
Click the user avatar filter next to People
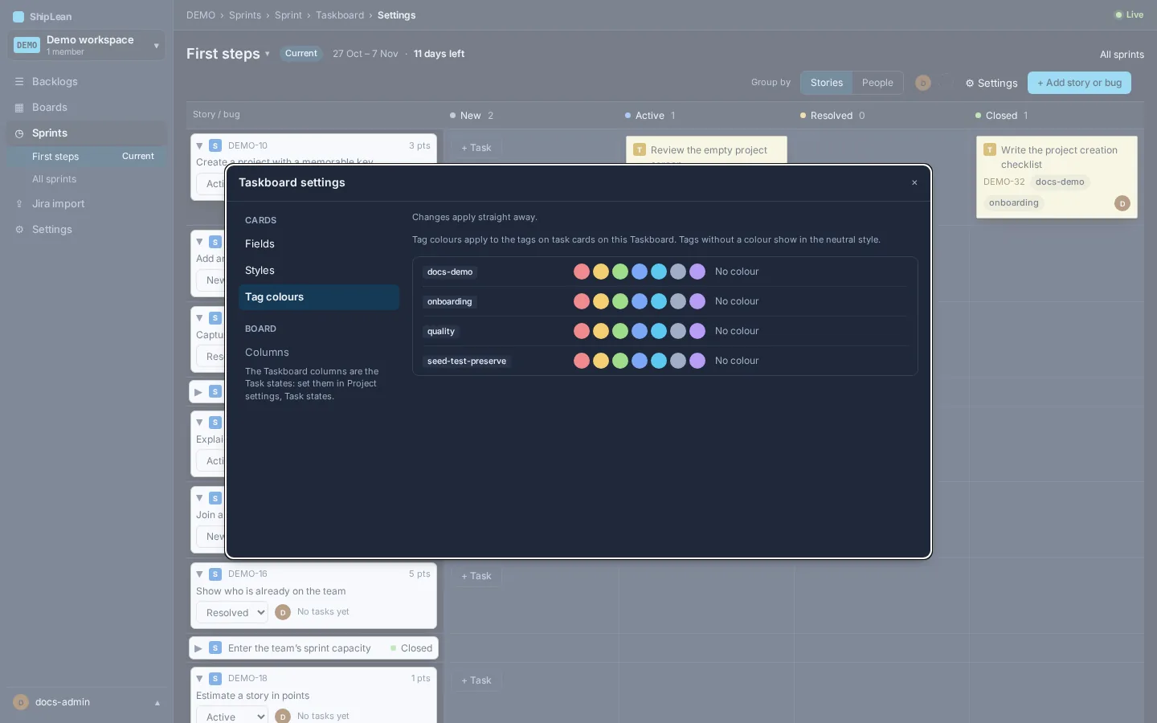(x=922, y=83)
